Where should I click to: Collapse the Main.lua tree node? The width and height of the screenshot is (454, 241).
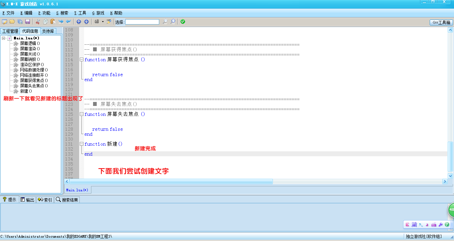tap(3, 38)
